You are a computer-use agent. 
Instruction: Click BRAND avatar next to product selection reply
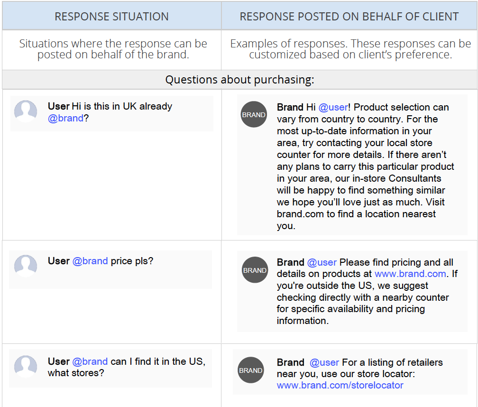254,114
